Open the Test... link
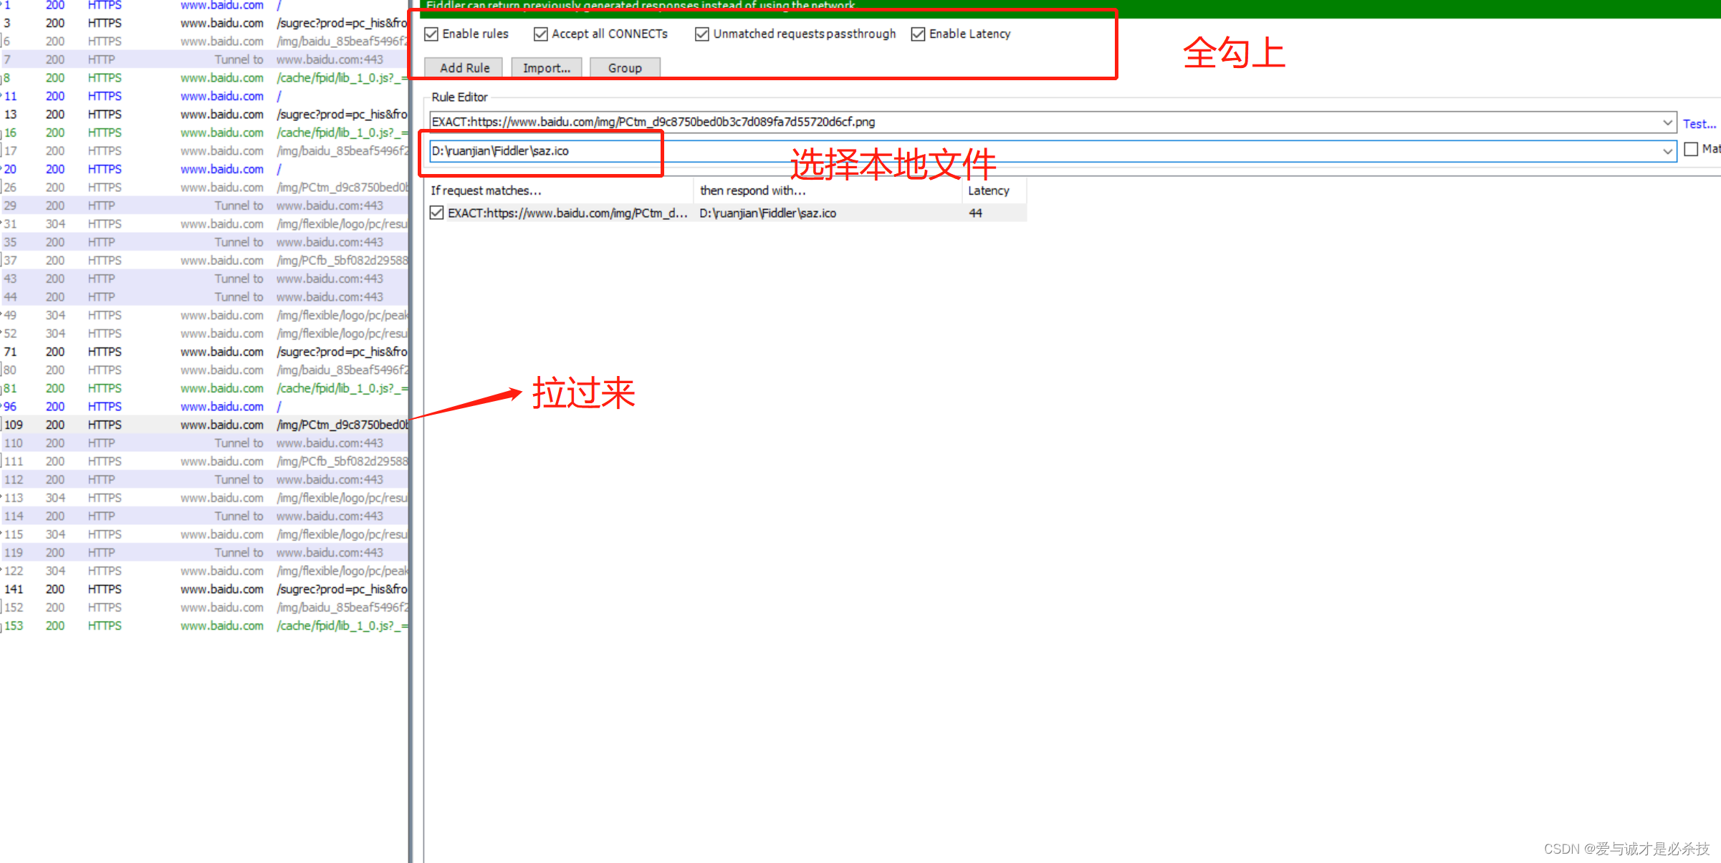The height and width of the screenshot is (863, 1721). point(1699,124)
